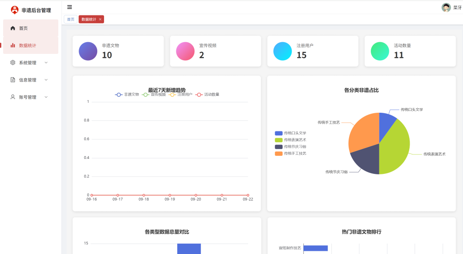
Task: Click the 宣纸制作技艺 axis label
Action: point(290,248)
